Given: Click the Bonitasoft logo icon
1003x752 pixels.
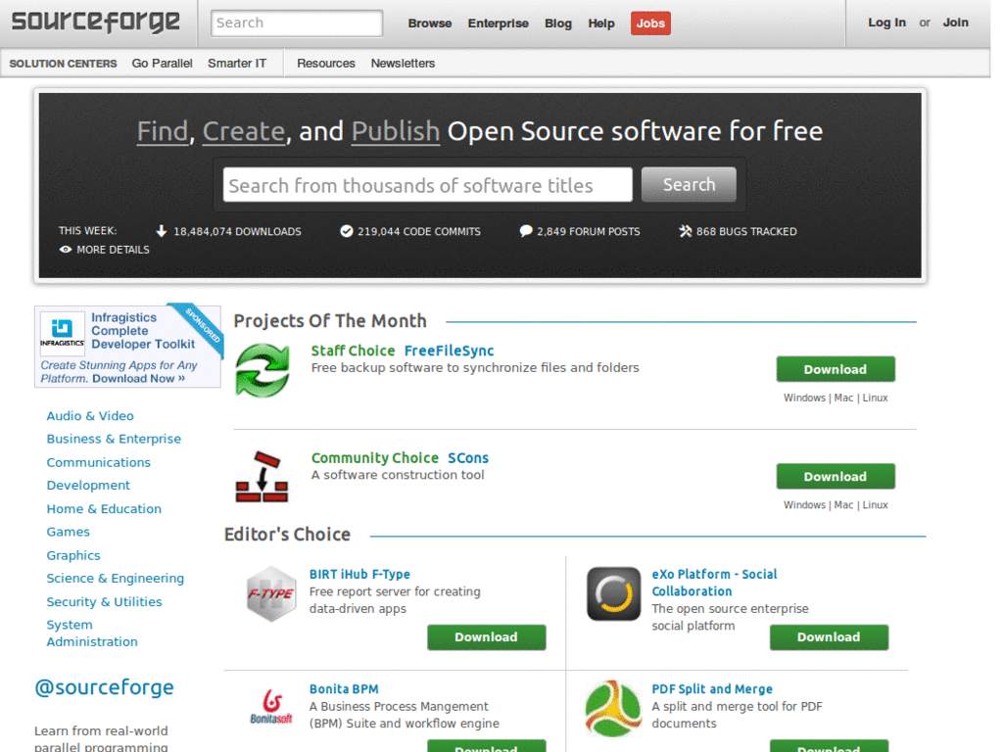Looking at the screenshot, I should tap(271, 707).
